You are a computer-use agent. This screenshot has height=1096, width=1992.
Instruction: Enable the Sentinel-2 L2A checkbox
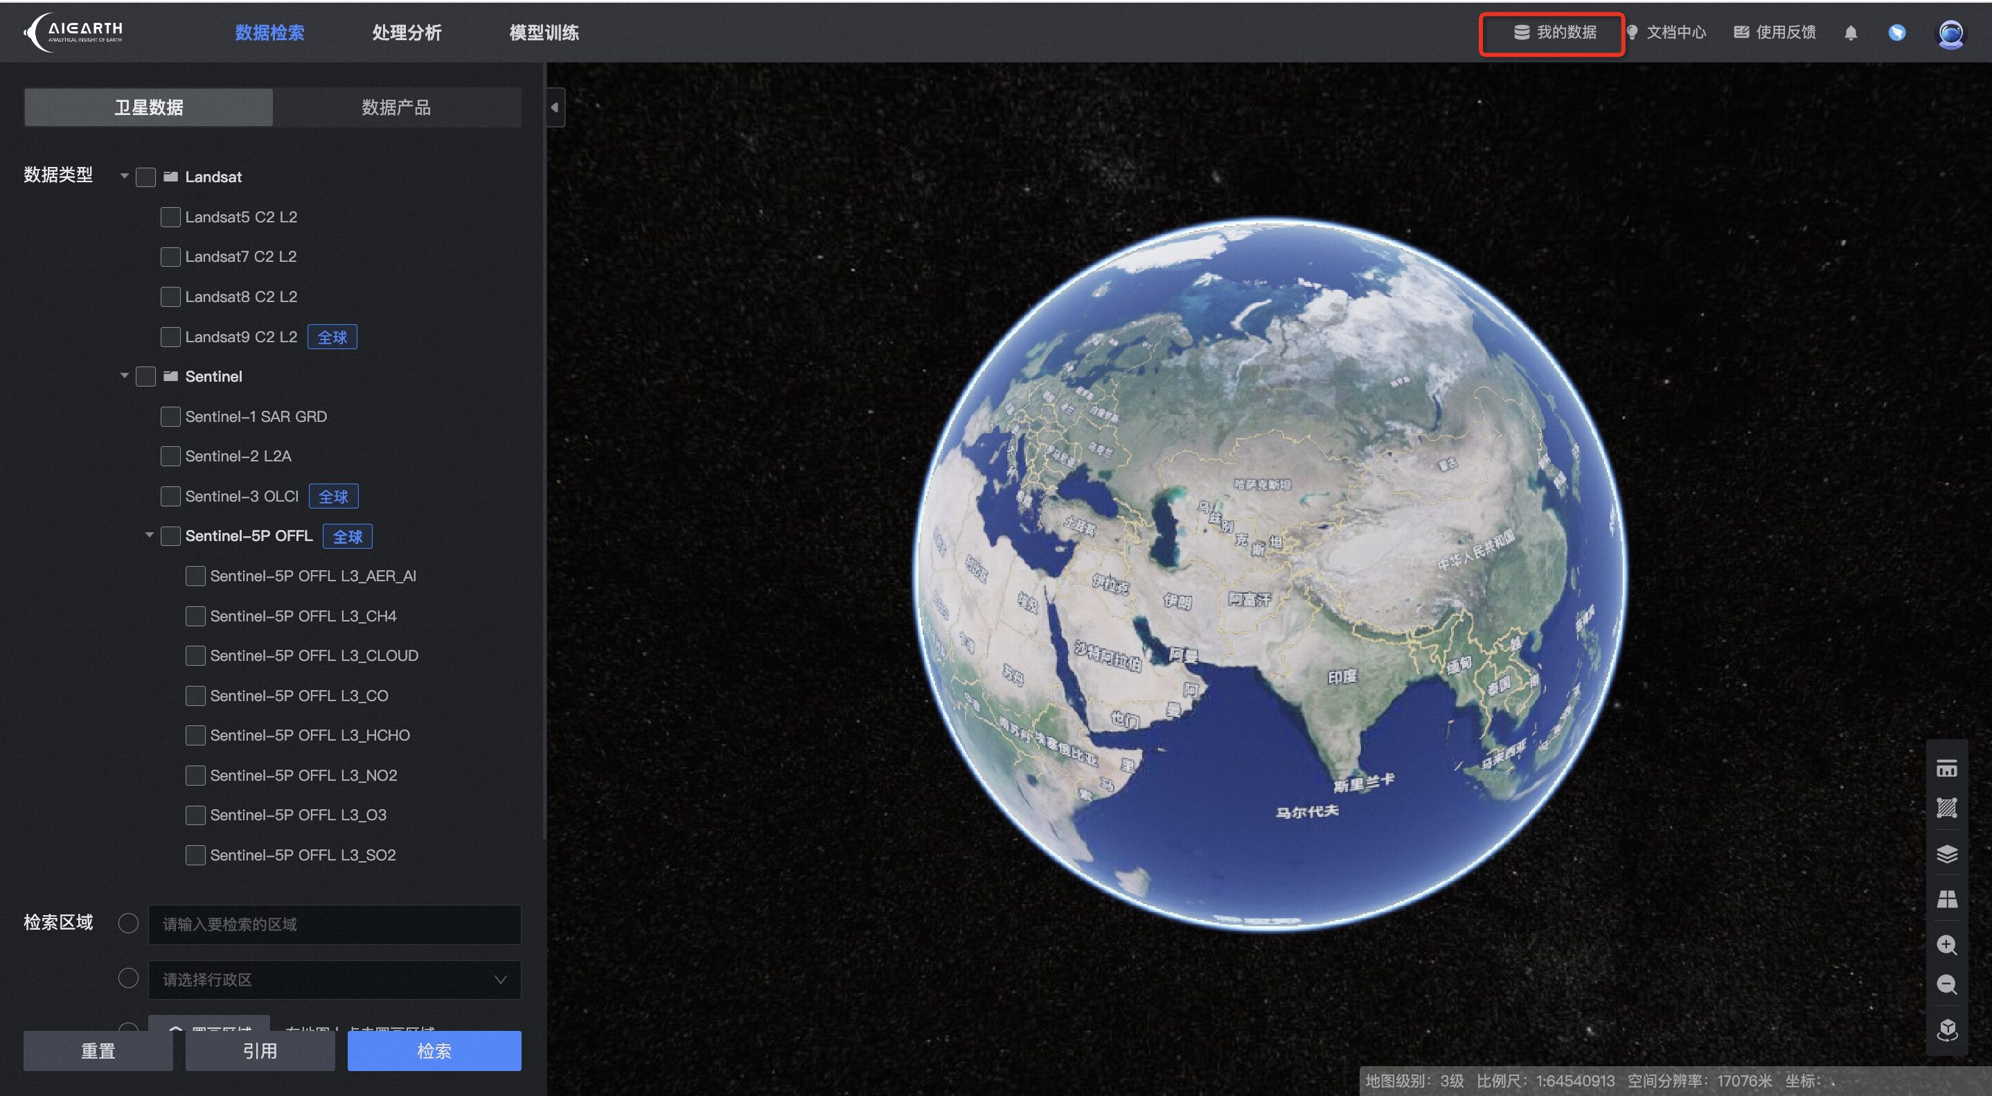170,457
